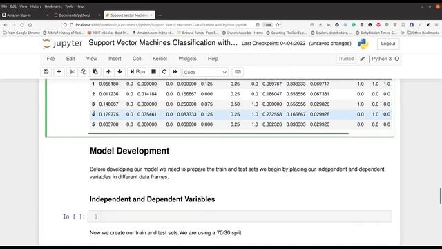The width and height of the screenshot is (442, 249).
Task: Run the selected cell
Action: pyautogui.click(x=137, y=72)
